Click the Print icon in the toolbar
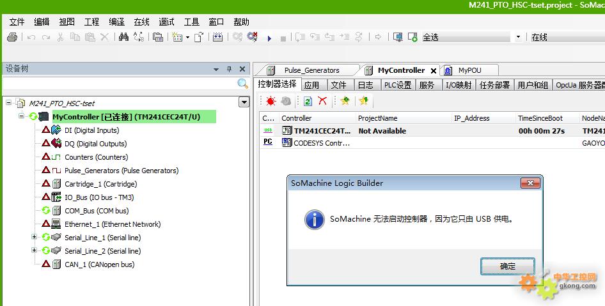 point(12,38)
